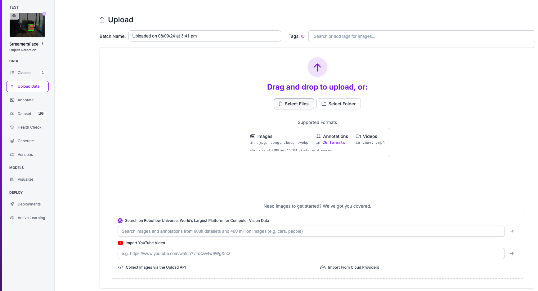Submit Roboflow Universe search arrow

click(x=512, y=231)
